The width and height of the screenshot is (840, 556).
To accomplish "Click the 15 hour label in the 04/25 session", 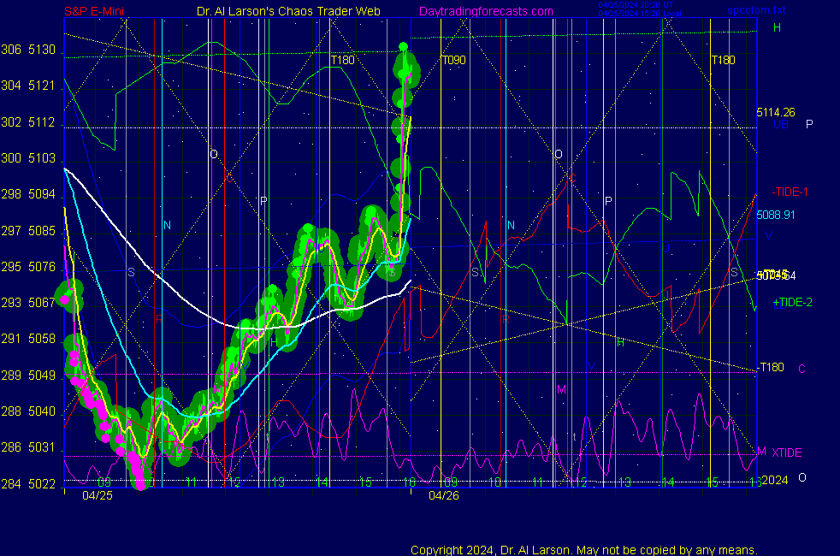I will 365,482.
